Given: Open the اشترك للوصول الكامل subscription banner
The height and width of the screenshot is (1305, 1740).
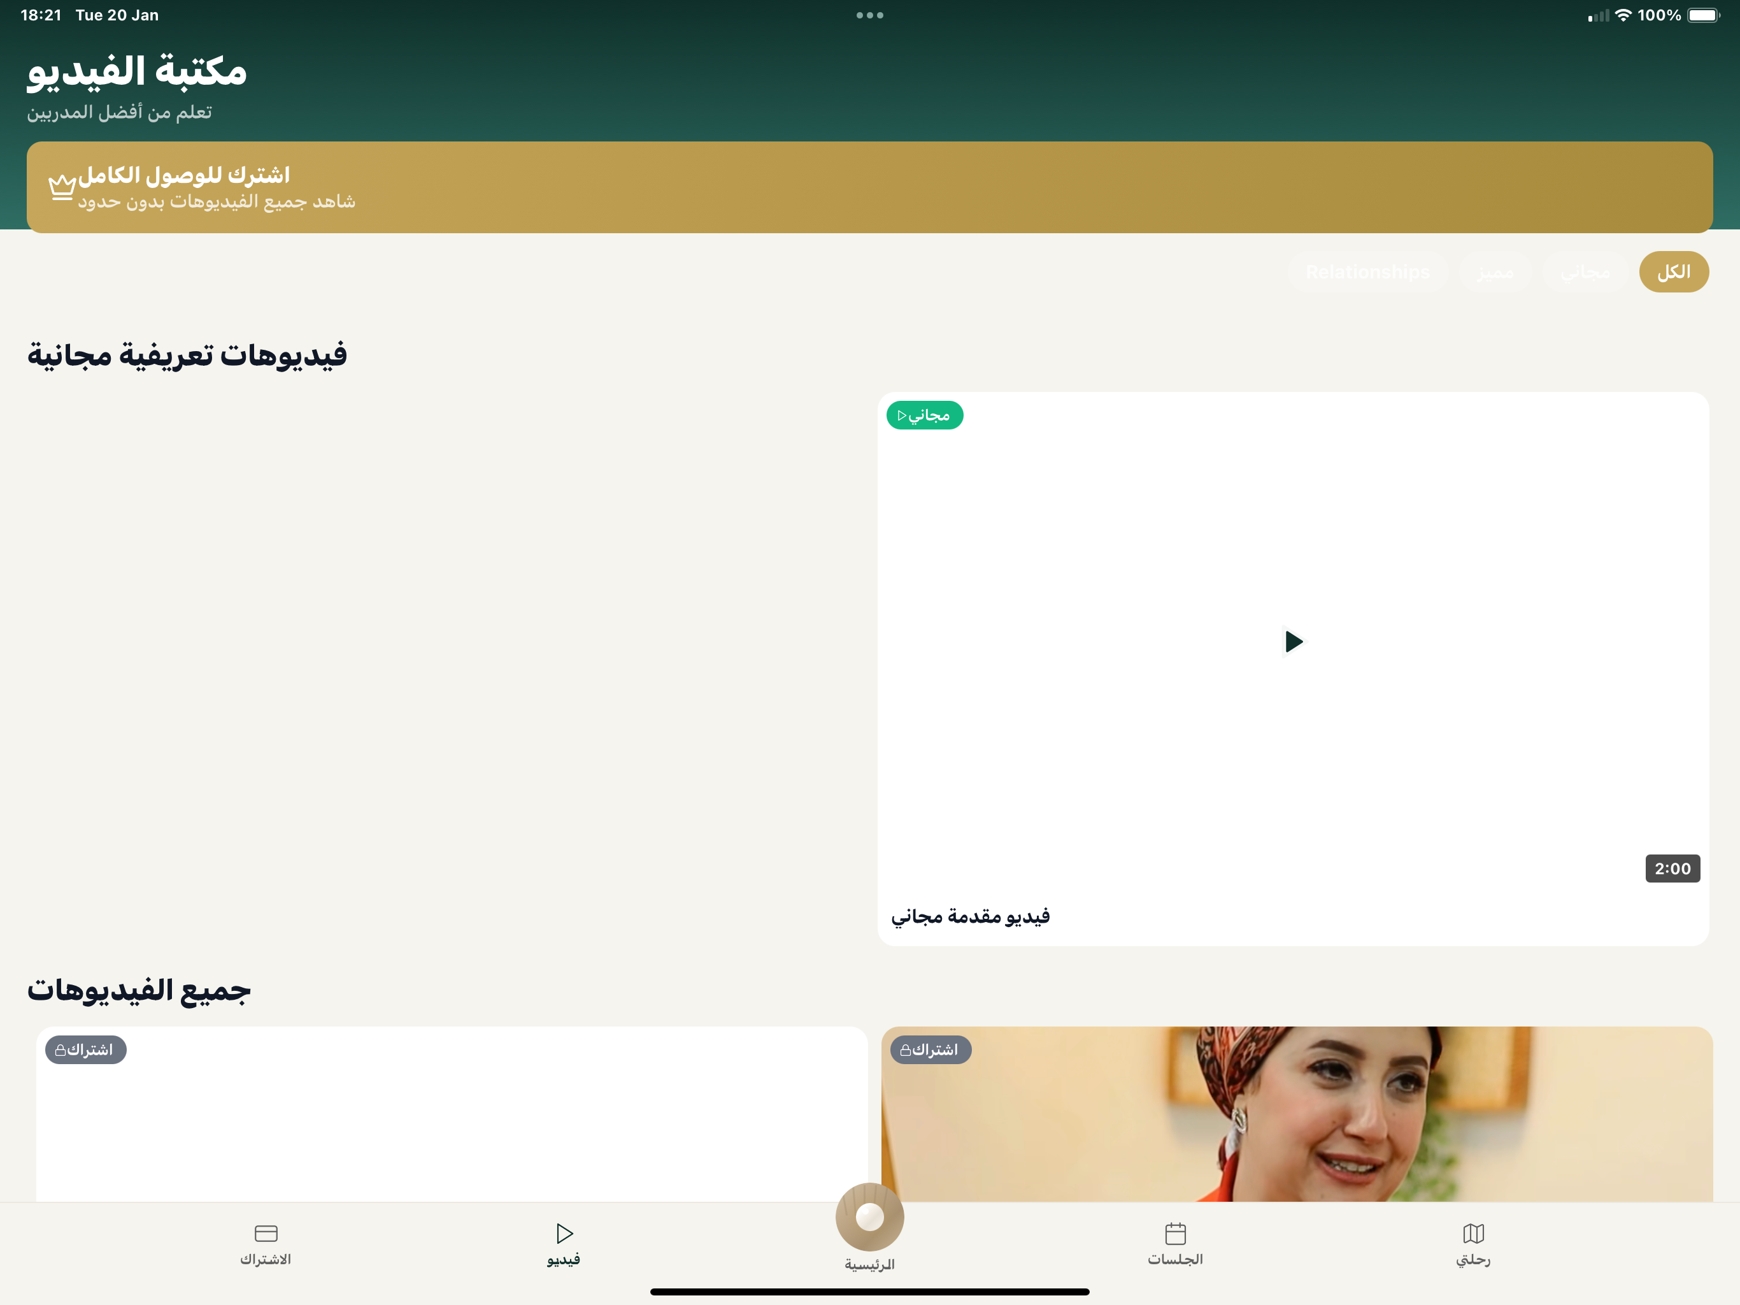Looking at the screenshot, I should 869,187.
